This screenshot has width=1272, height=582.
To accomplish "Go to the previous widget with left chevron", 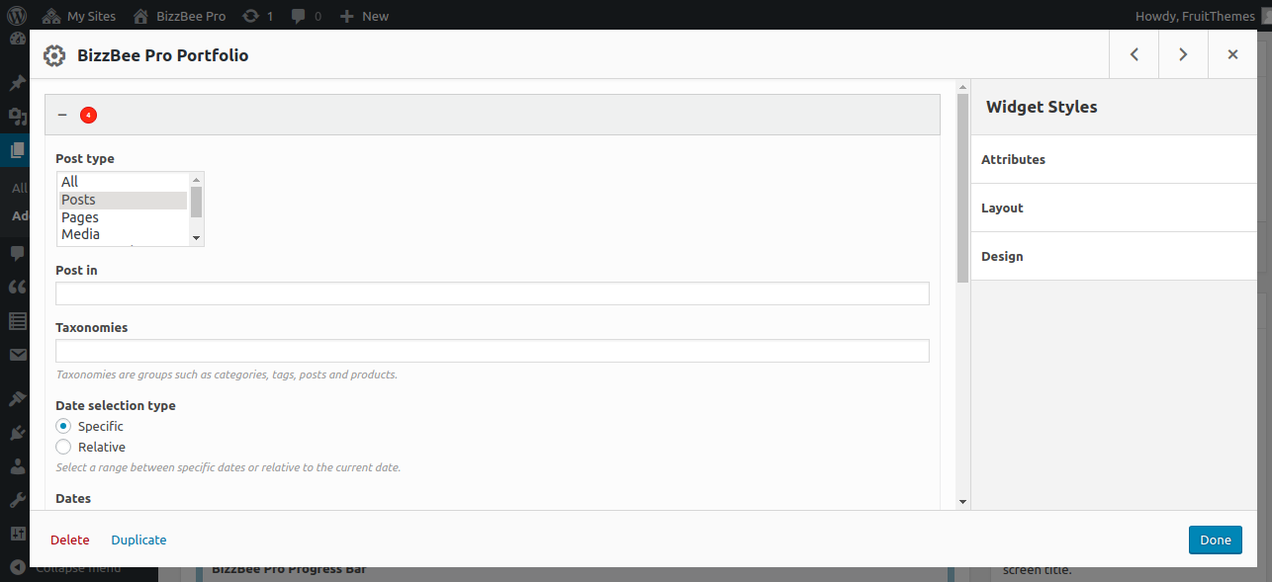I will [1135, 54].
